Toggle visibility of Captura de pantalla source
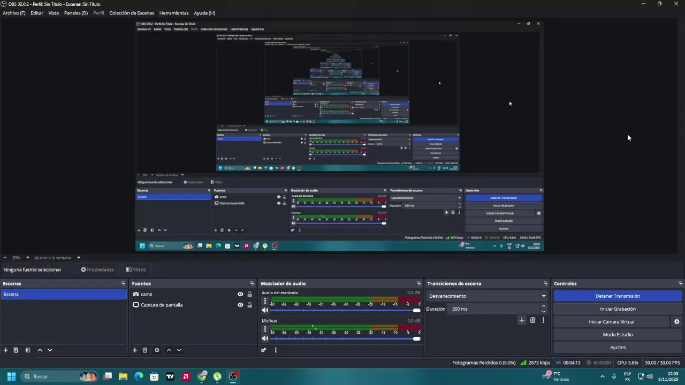This screenshot has width=685, height=385. pyautogui.click(x=240, y=305)
